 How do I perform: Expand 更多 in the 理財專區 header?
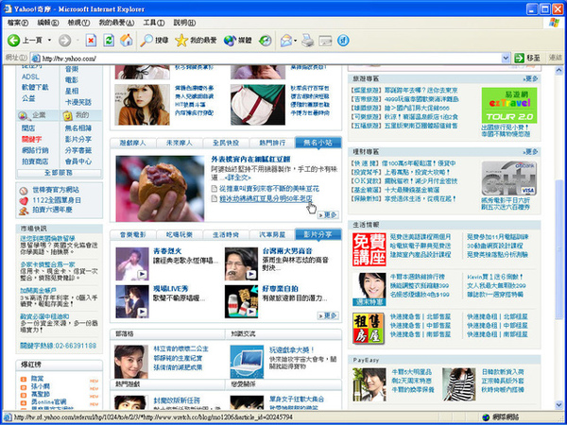point(530,152)
